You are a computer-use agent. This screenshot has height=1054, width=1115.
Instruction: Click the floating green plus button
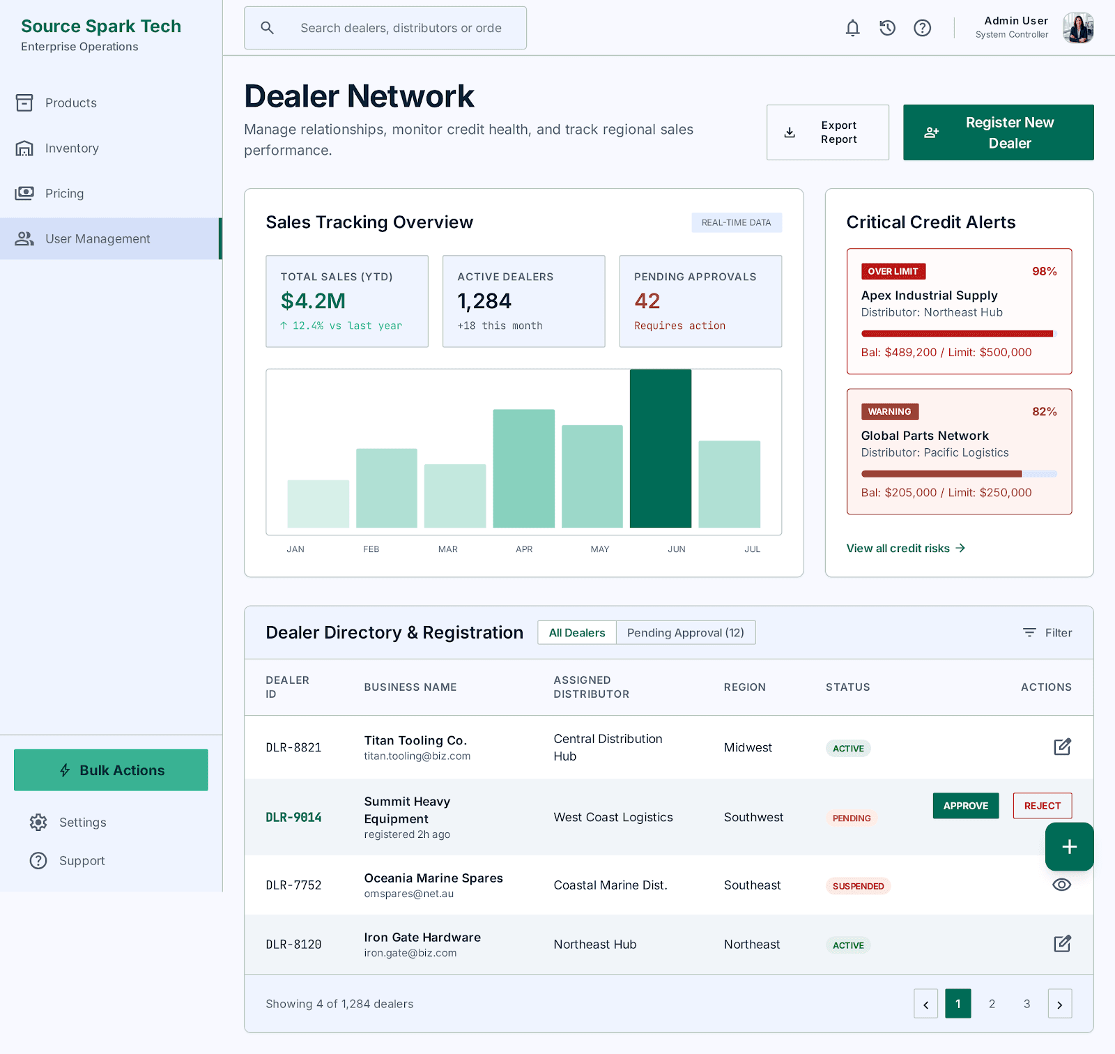pyautogui.click(x=1069, y=846)
